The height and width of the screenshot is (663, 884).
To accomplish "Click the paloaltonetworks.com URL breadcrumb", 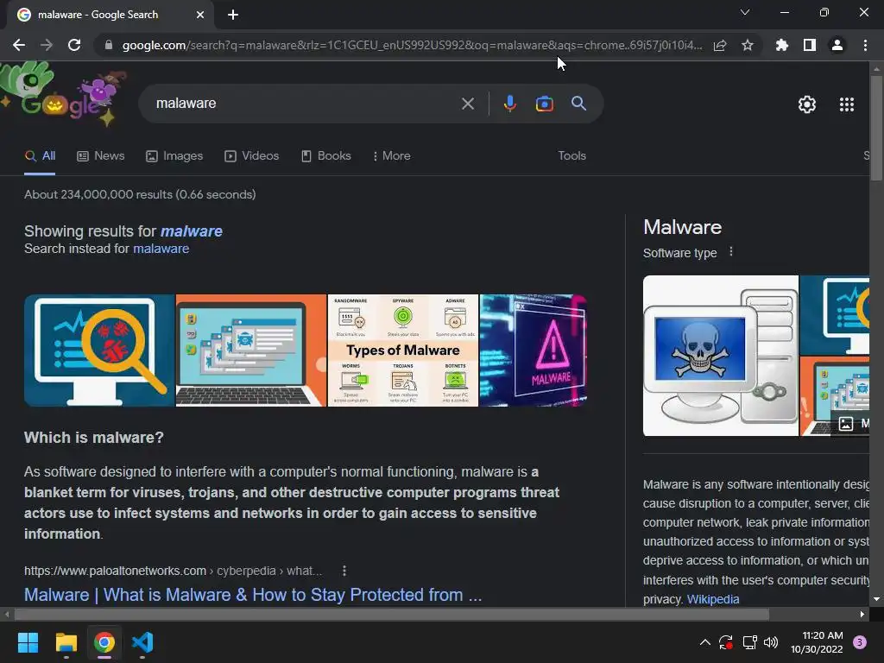I will point(173,571).
